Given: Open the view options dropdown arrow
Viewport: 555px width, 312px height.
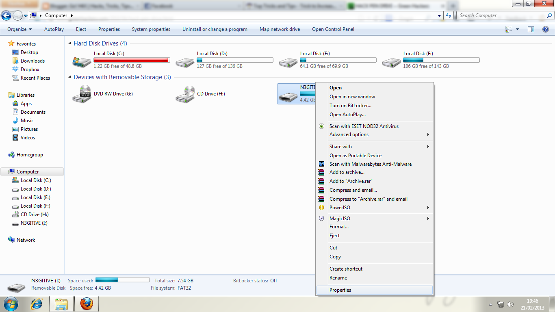Looking at the screenshot, I should [517, 29].
